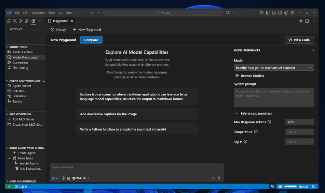Click the Compare button
The height and width of the screenshot is (193, 325).
click(x=91, y=40)
